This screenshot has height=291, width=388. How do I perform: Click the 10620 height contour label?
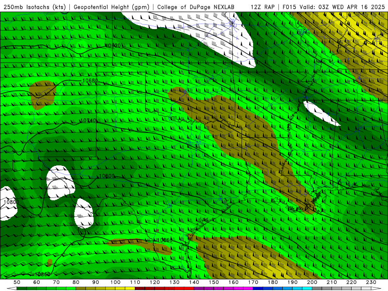pyautogui.click(x=113, y=46)
